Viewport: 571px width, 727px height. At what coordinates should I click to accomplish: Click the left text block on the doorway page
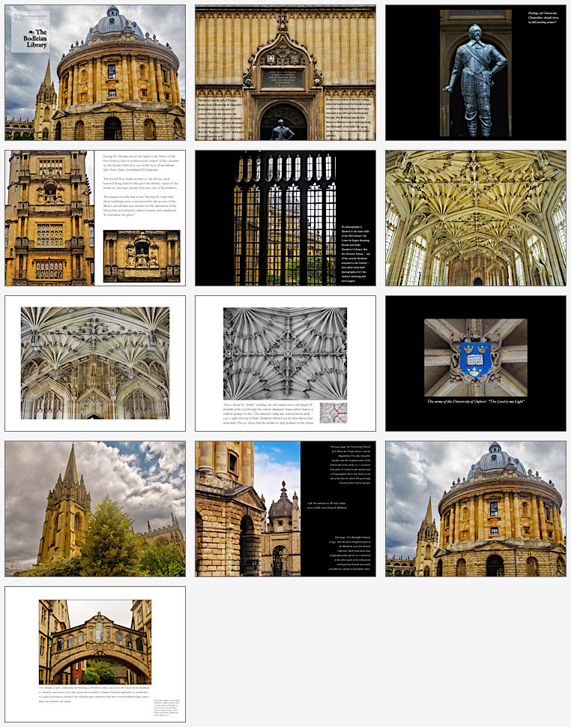pos(220,118)
